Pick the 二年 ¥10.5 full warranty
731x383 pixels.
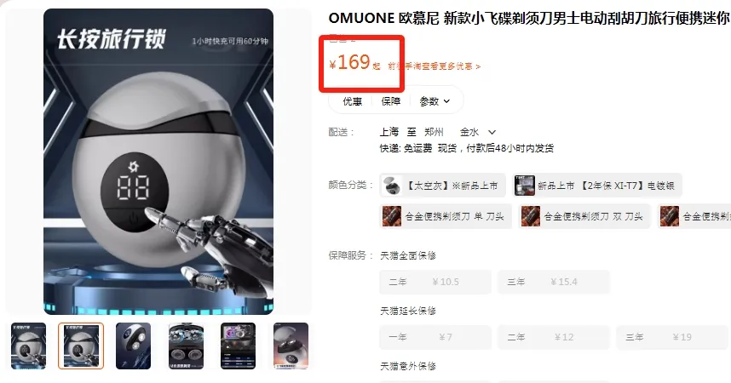point(435,282)
